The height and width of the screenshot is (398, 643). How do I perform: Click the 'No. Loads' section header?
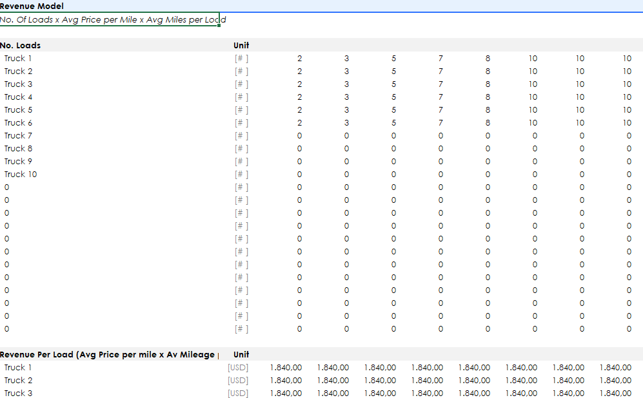[x=21, y=45]
